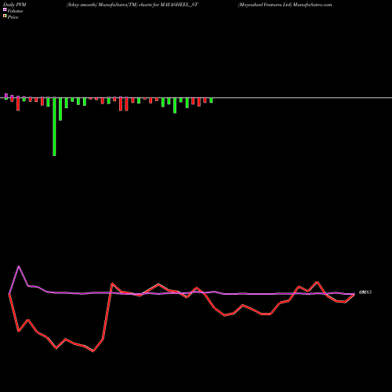Viewport: 392px width, 392px height.
Task: Select the 'Volume' legend label
Action: [x=15, y=11]
